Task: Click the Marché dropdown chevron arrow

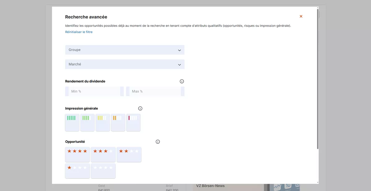Action: click(179, 65)
